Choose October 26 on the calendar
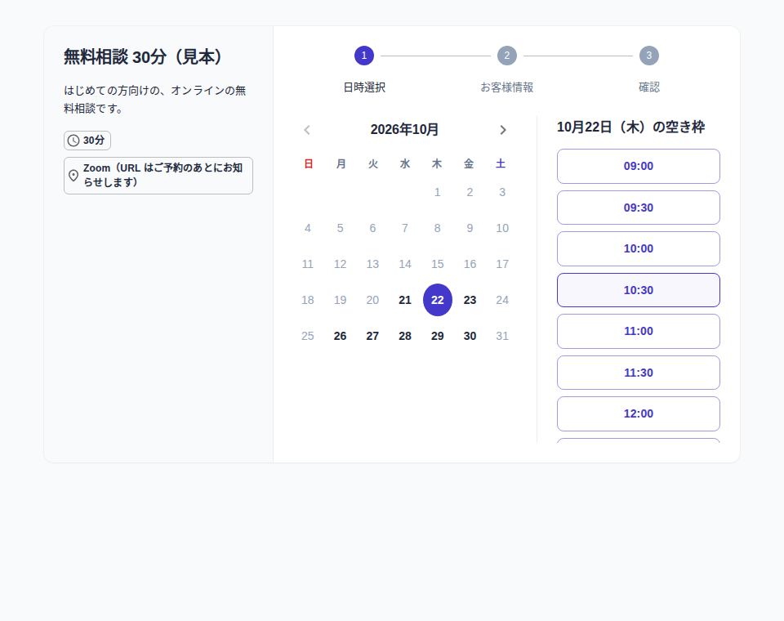 click(340, 337)
